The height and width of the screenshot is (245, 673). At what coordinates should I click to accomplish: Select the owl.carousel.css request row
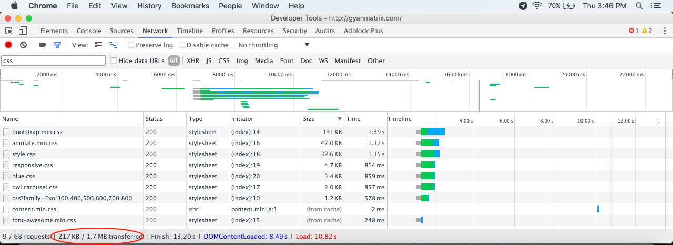(x=336, y=187)
